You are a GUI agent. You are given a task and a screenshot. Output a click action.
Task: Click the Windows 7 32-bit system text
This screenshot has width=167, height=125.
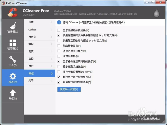click(62, 11)
